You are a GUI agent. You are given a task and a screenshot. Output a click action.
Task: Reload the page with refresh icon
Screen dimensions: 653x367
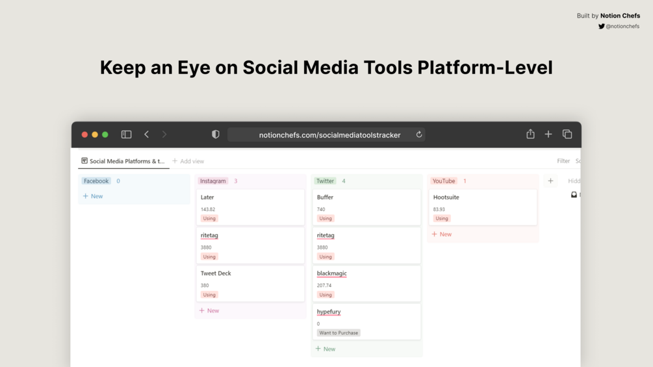click(x=419, y=134)
